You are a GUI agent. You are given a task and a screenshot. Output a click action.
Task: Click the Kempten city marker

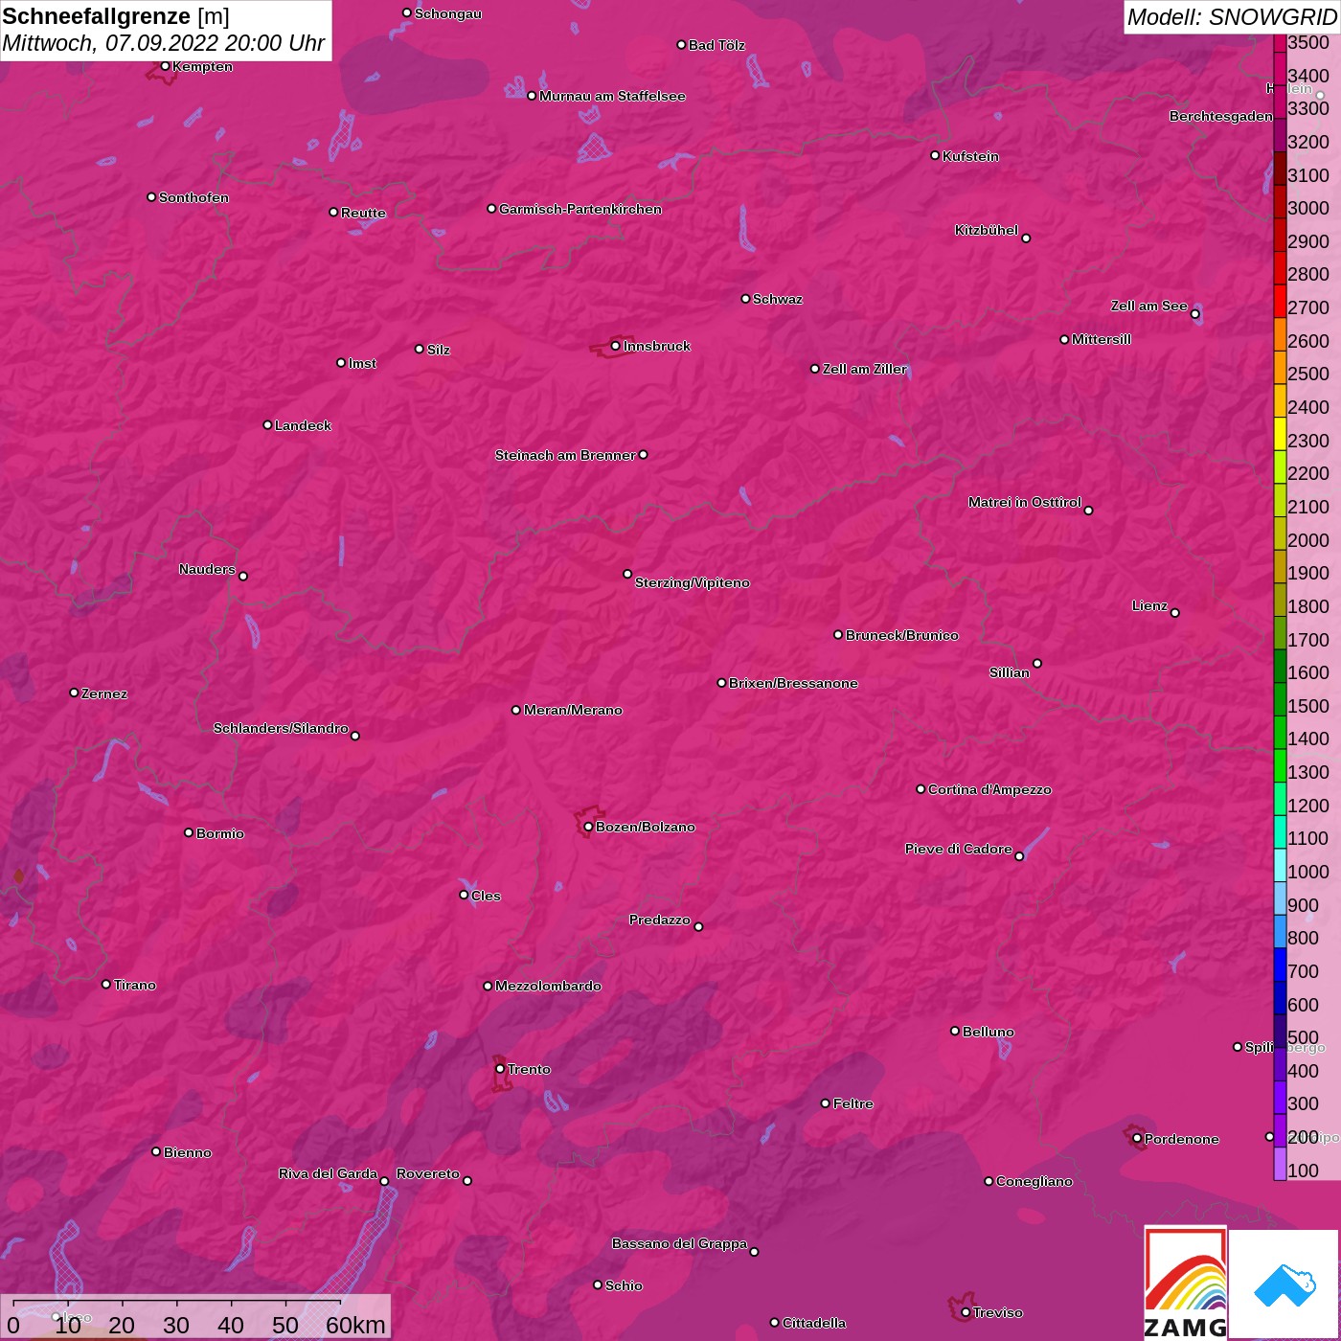[165, 66]
